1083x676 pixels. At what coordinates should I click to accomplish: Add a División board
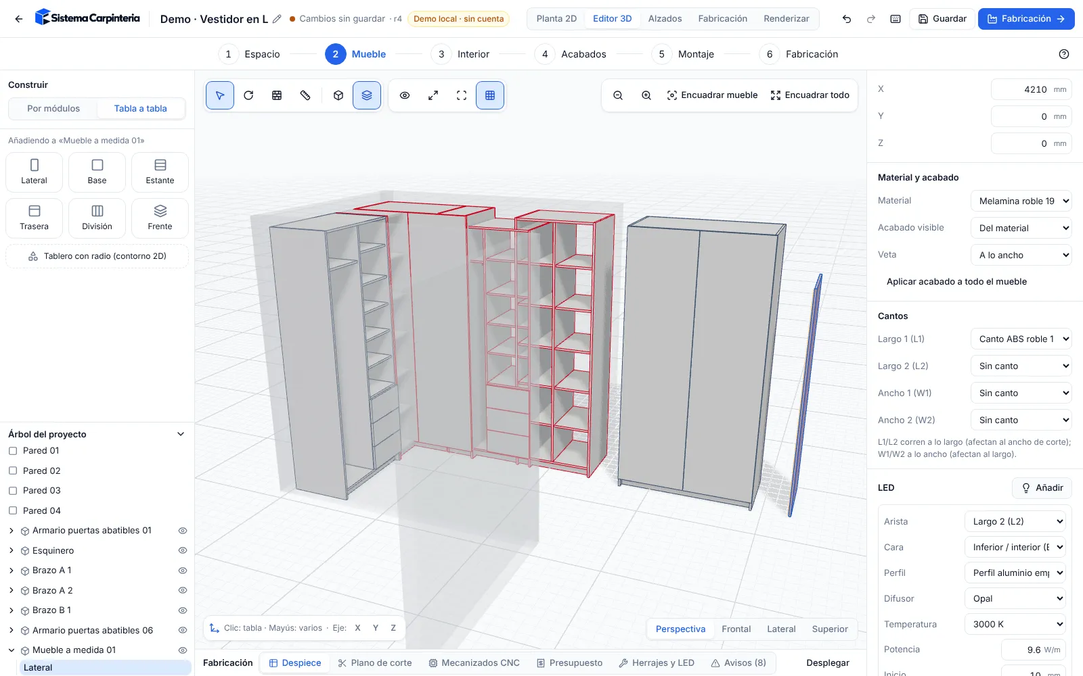[x=97, y=218]
